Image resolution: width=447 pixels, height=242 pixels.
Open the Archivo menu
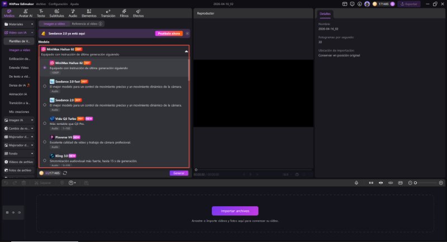click(x=41, y=4)
